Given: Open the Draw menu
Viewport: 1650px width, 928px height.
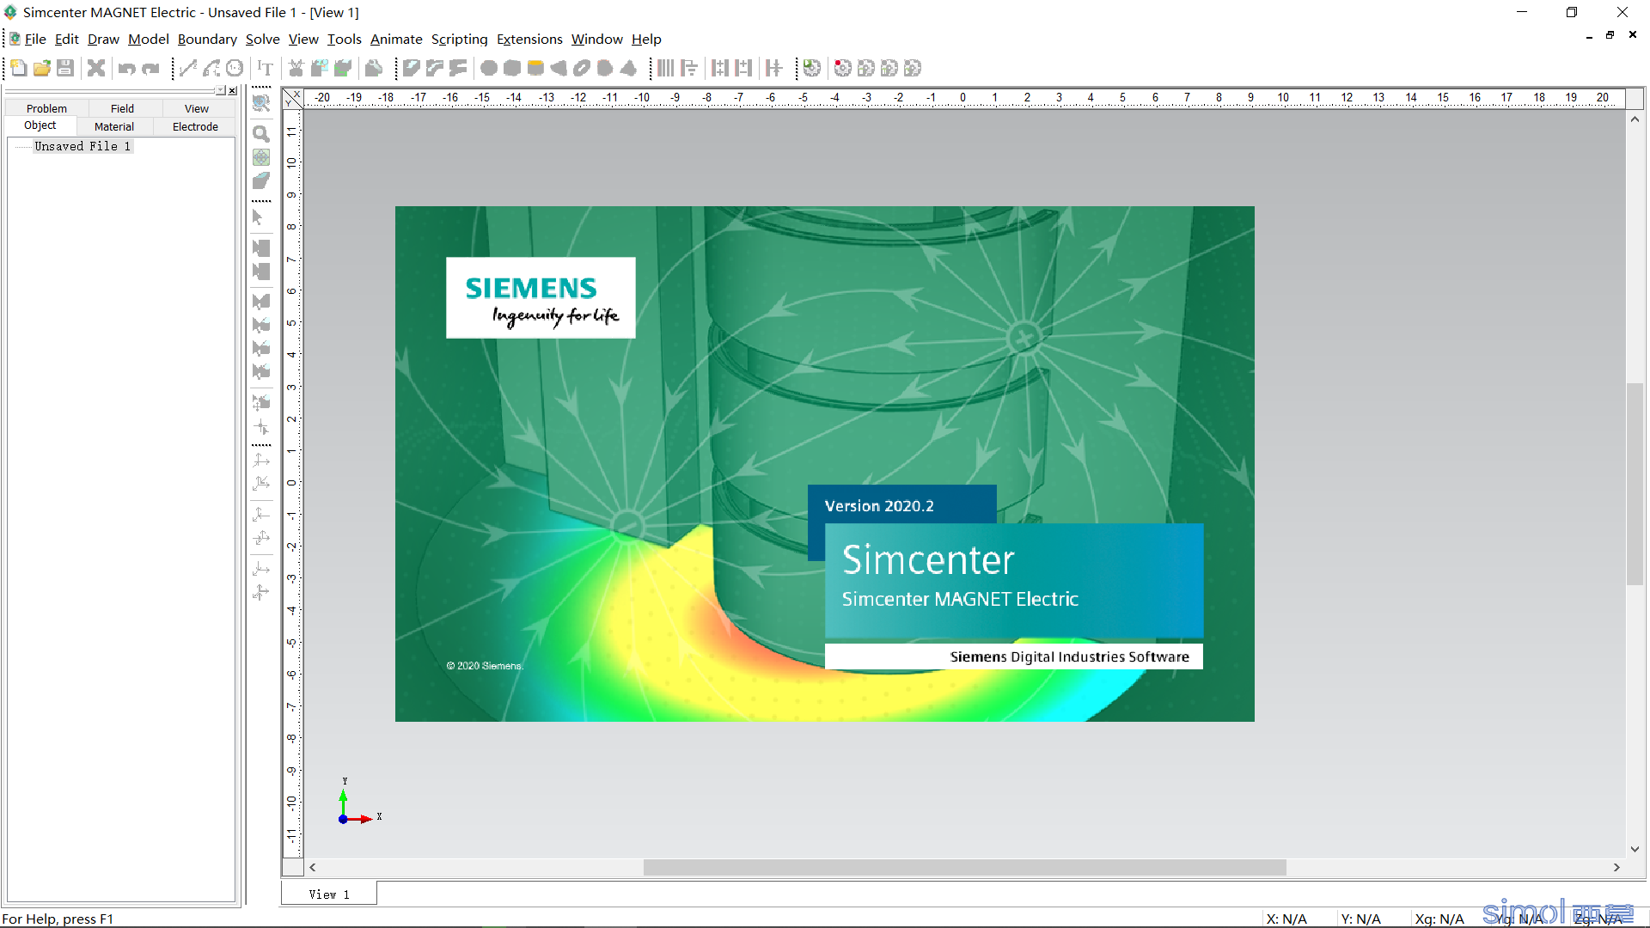Looking at the screenshot, I should click(x=103, y=39).
